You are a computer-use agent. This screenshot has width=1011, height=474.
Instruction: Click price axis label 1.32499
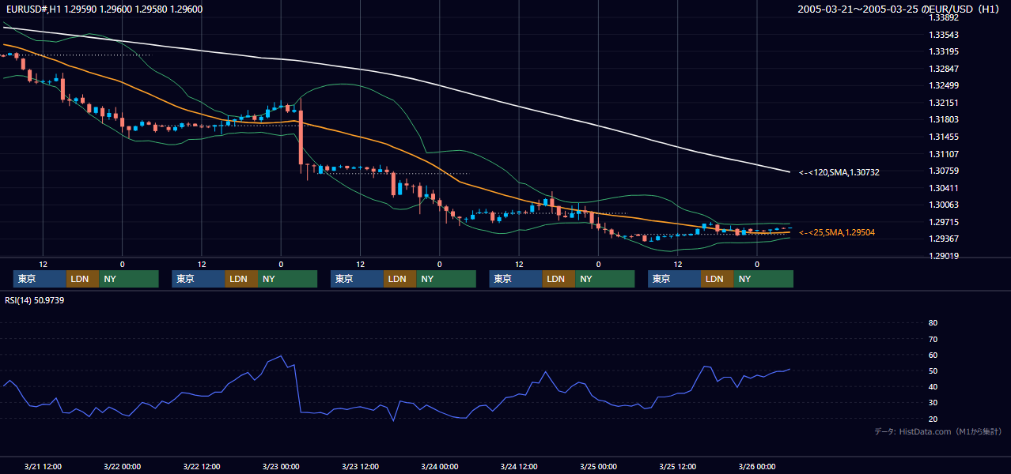click(x=944, y=85)
